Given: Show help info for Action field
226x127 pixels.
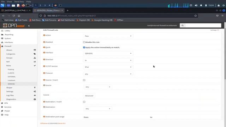Looking at the screenshot, I should tap(44, 35).
